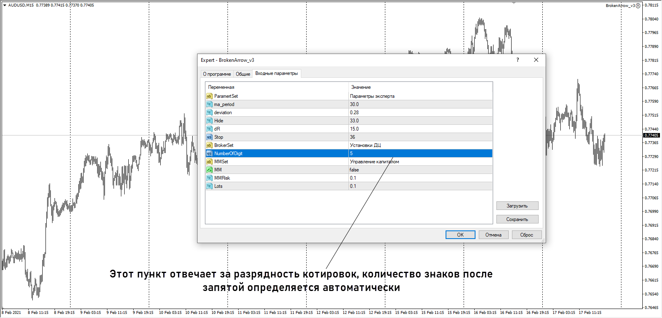Click the ab string icon beside BrokerSet

209,145
